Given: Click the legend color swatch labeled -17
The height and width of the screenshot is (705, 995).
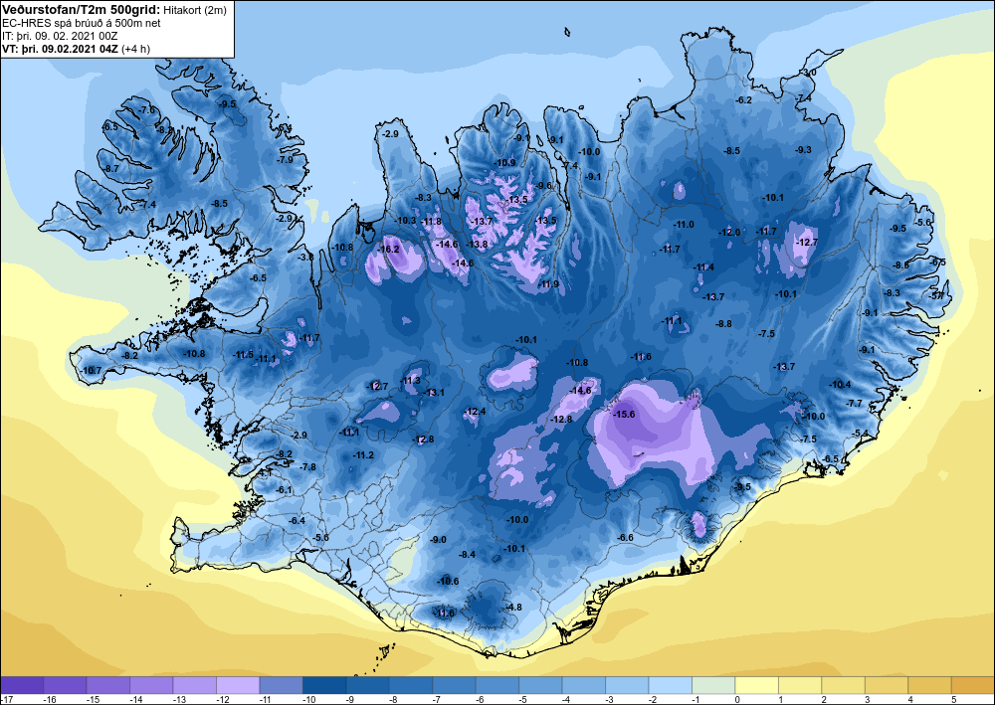Looking at the screenshot, I should (22, 685).
